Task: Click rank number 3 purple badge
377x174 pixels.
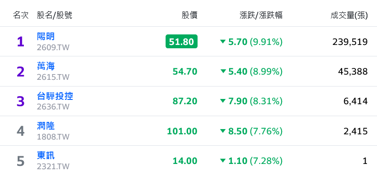Action: coord(21,101)
